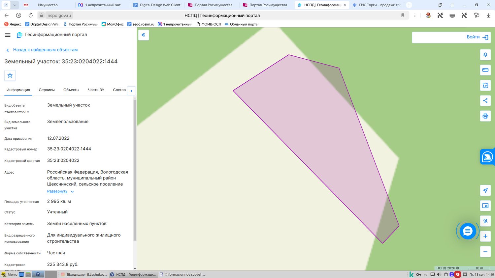Click the Войти login button
This screenshot has height=278, width=495.
click(477, 37)
